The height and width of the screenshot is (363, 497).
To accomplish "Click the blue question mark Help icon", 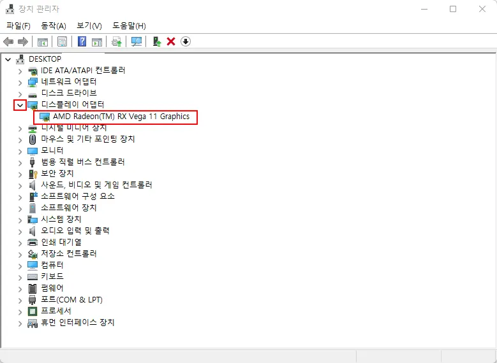I will (82, 41).
